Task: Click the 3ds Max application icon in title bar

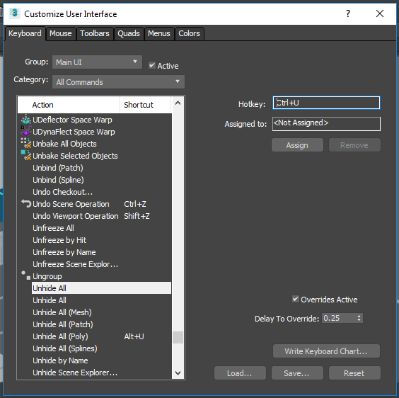Action: pyautogui.click(x=15, y=13)
